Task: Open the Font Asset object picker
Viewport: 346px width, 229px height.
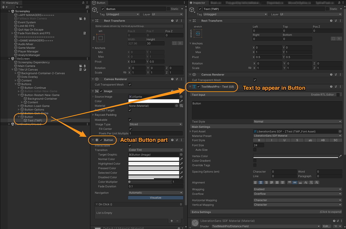Action: (x=340, y=131)
